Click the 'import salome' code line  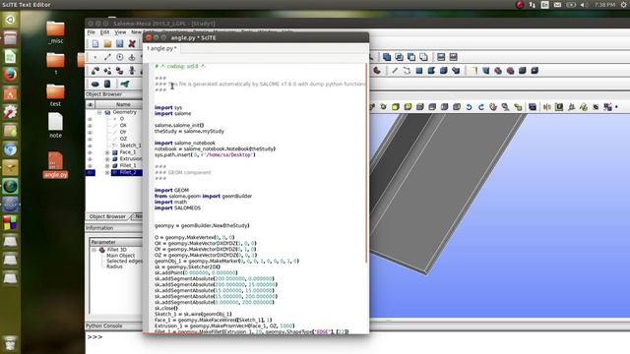click(173, 114)
